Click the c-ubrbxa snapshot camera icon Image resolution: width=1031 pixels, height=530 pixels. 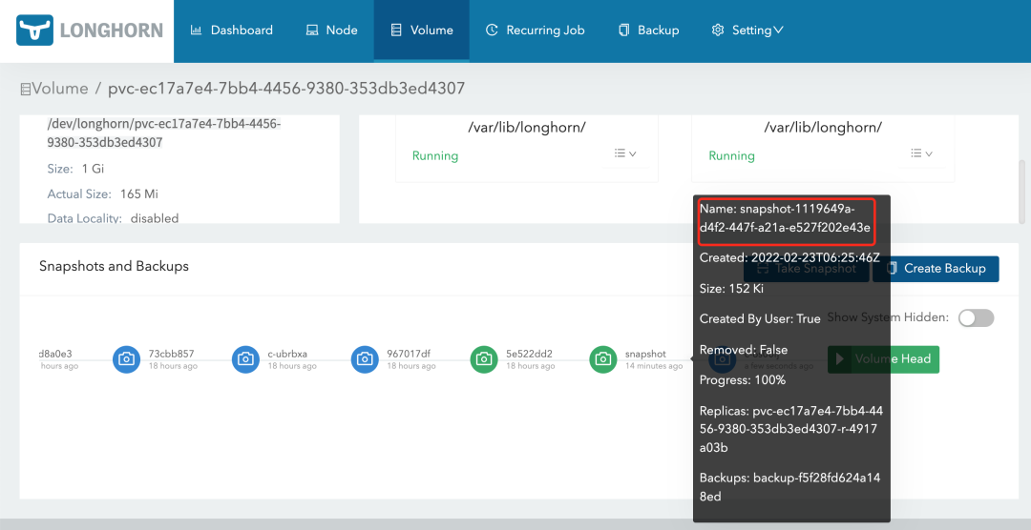click(x=245, y=359)
